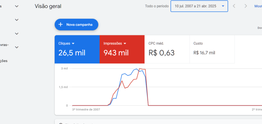Select the CPC méd. metric card
The width and height of the screenshot is (262, 124).
(167, 49)
